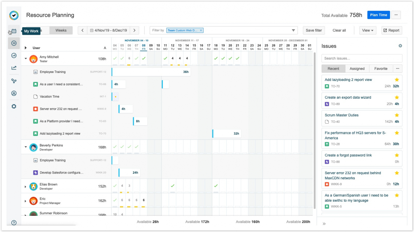The image size is (414, 232).
Task: Unstar the Scrum Master Duties issue
Action: tap(397, 115)
